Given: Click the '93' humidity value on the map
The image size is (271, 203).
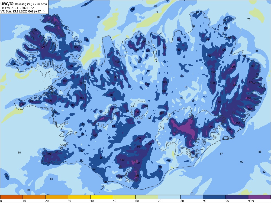Looking at the screenshot, I should pyautogui.click(x=94, y=169).
